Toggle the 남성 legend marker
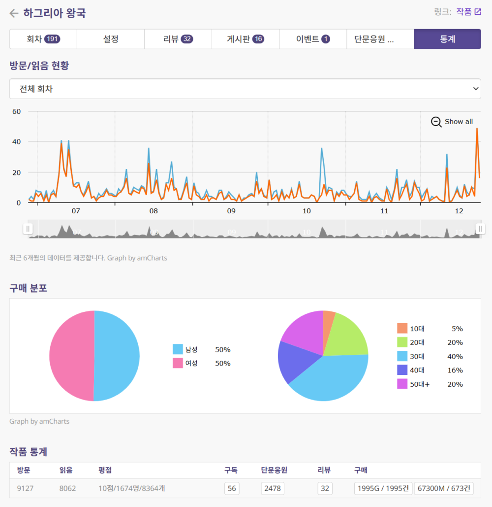 [178, 349]
